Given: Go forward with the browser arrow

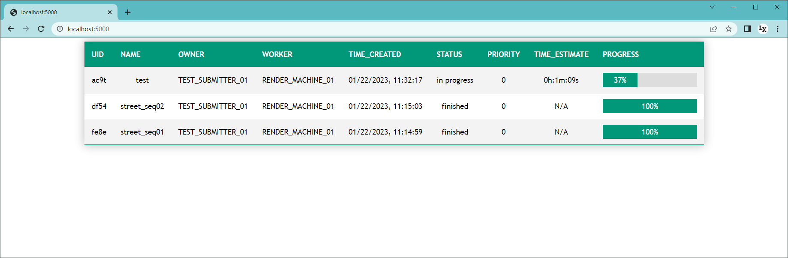Looking at the screenshot, I should point(26,29).
